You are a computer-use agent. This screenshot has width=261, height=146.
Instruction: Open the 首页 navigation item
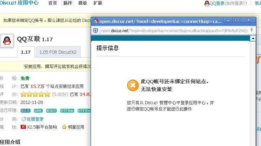pyautogui.click(x=52, y=3)
